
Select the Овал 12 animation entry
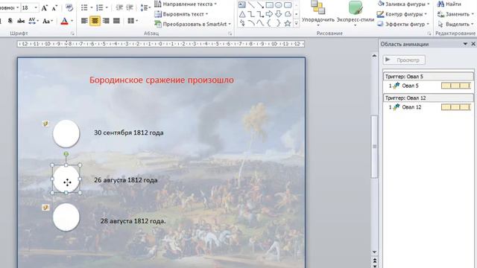(x=429, y=107)
